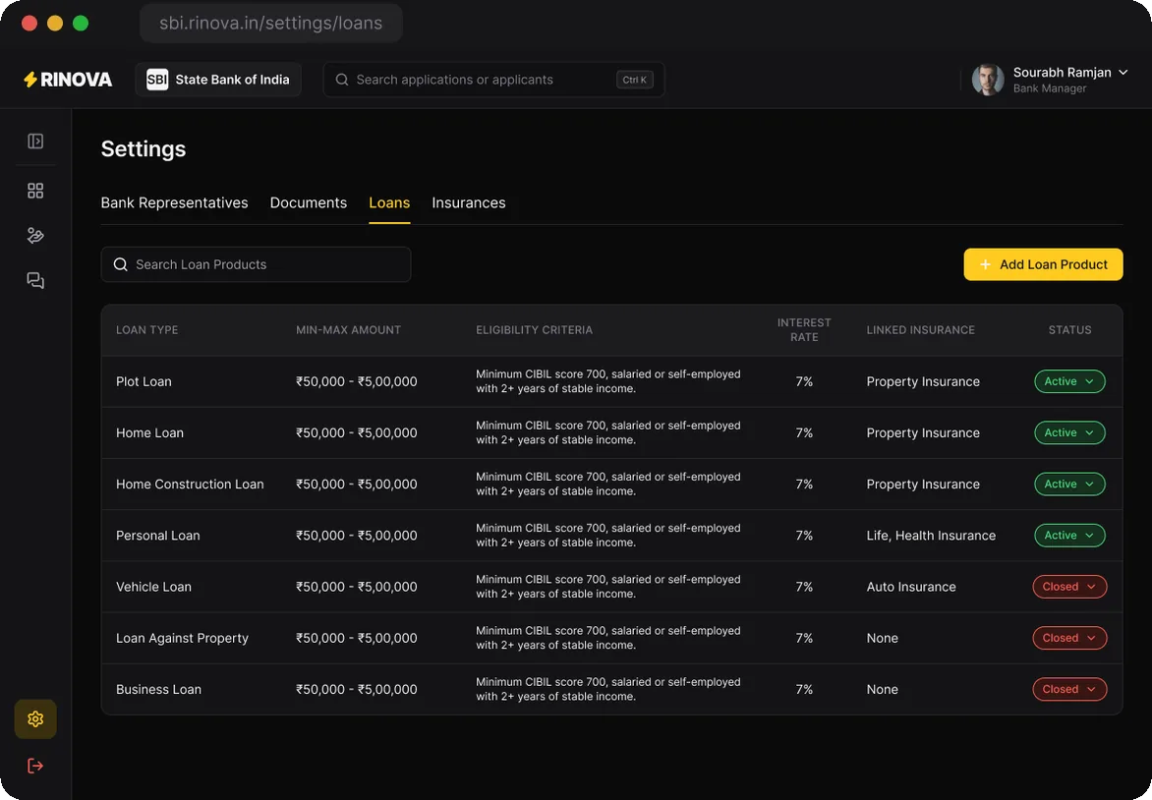Screen dimensions: 1152x800
Task: Select the Vehicle Loan row name
Action: point(153,587)
